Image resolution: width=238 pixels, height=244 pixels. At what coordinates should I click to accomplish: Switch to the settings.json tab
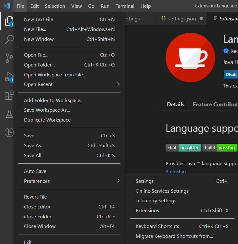[x=181, y=19]
